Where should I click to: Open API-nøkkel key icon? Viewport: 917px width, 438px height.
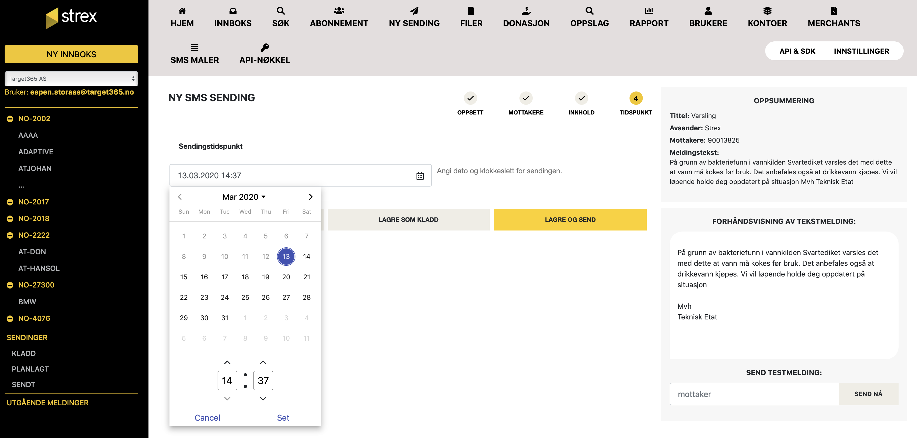tap(264, 47)
